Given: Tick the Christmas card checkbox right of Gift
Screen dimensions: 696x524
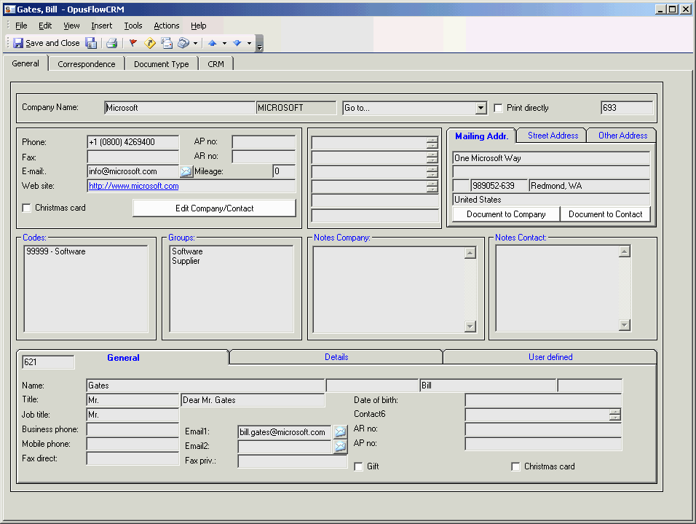Looking at the screenshot, I should (x=515, y=466).
